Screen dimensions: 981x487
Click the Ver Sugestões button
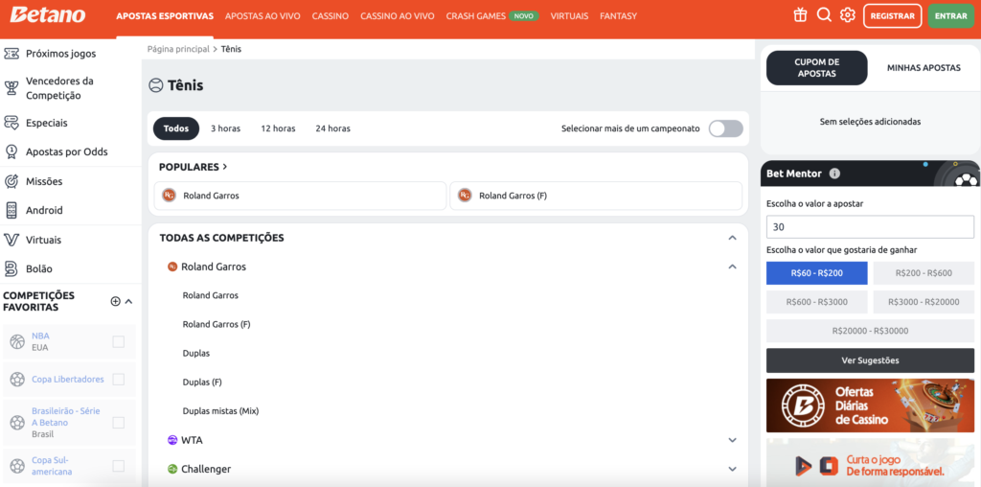[x=870, y=360]
